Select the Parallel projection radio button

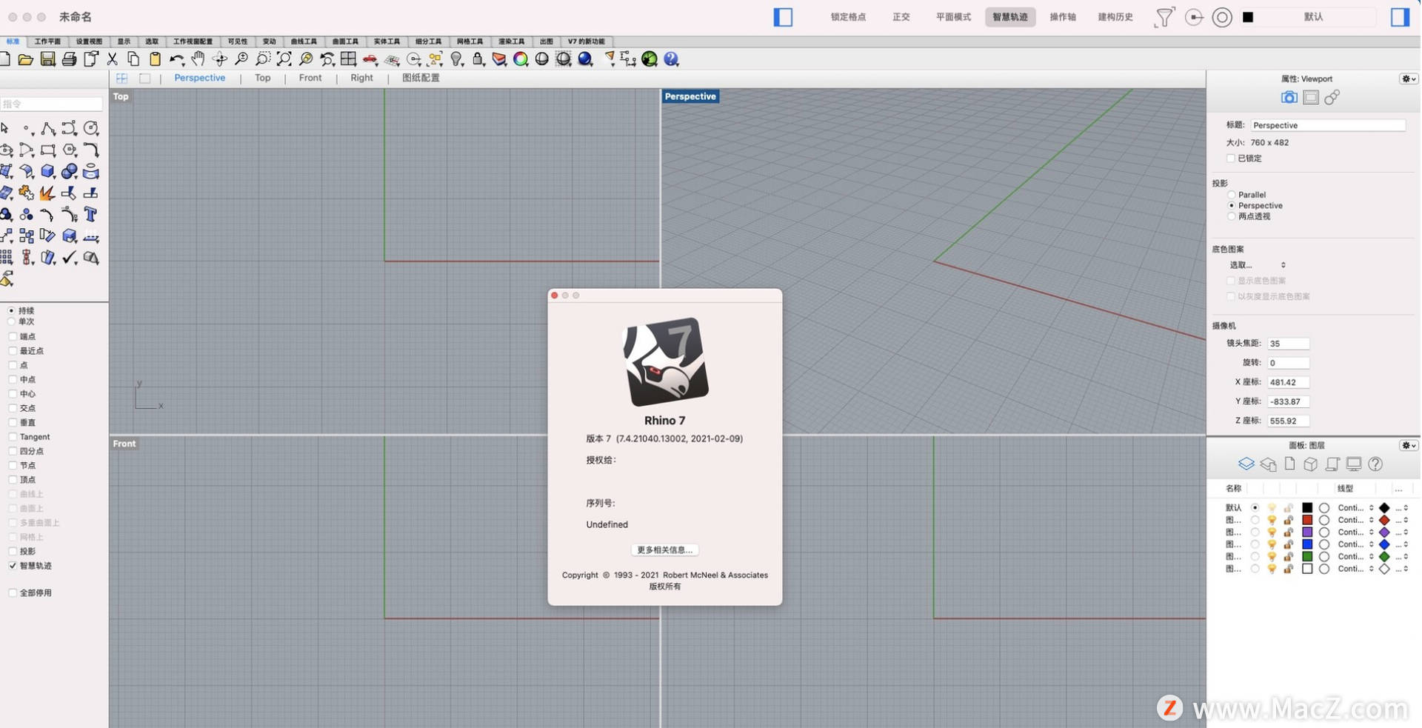point(1232,195)
